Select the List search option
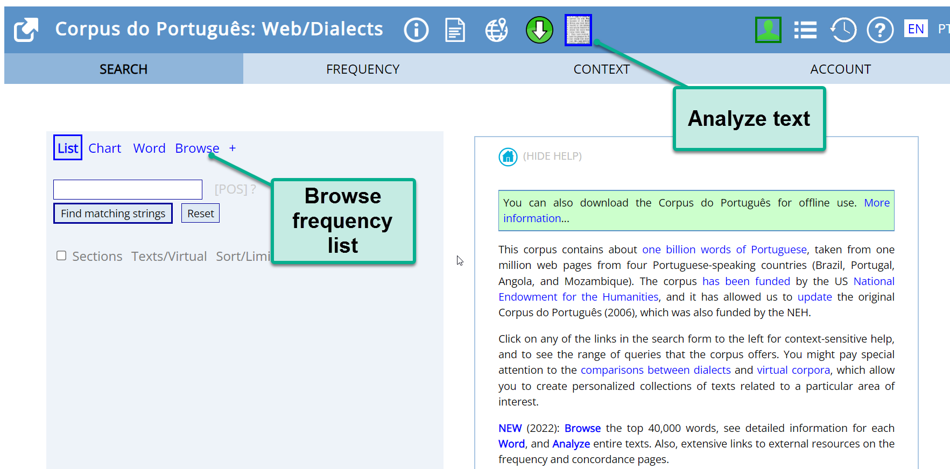950x469 pixels. tap(68, 148)
